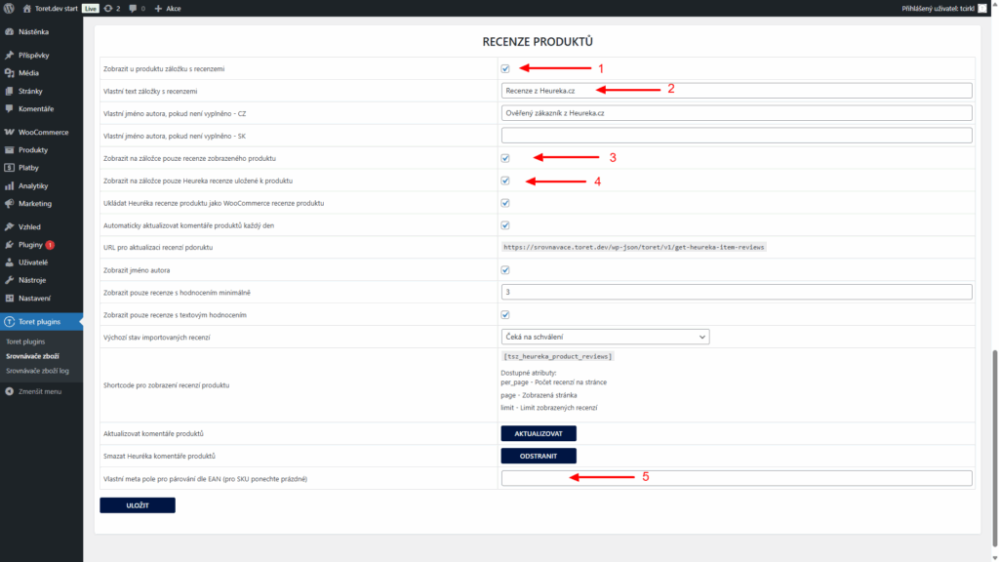The width and height of the screenshot is (999, 562).
Task: Open the comments bubble icon in admin bar
Action: pyautogui.click(x=133, y=8)
